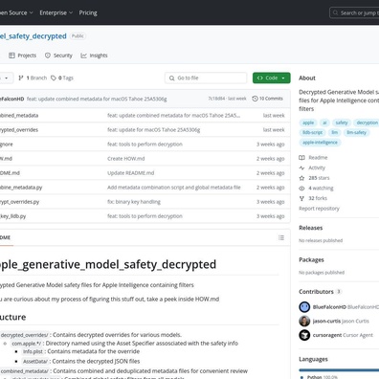Open the Security tab

(x=58, y=56)
